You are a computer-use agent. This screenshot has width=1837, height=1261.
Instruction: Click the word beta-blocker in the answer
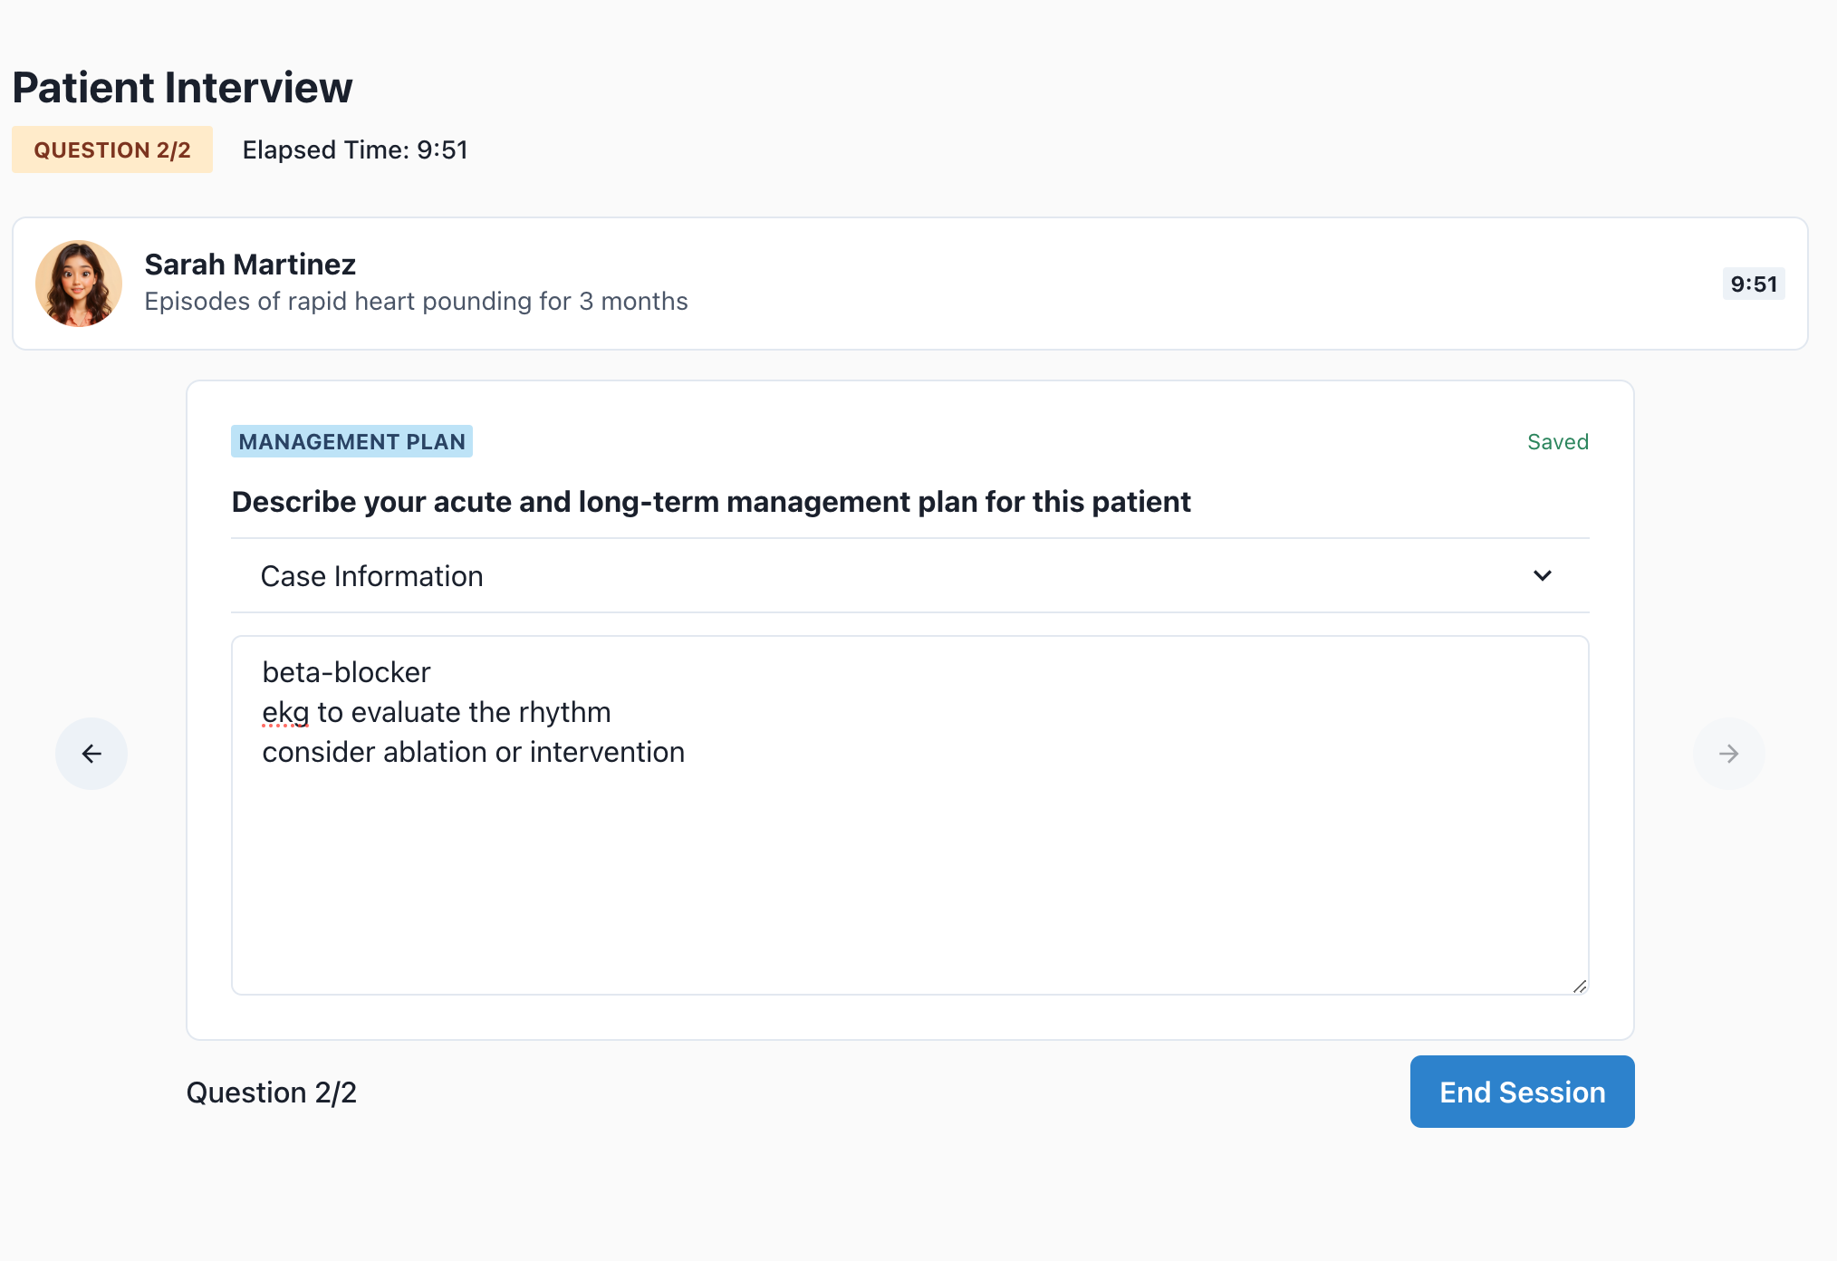pyautogui.click(x=346, y=672)
